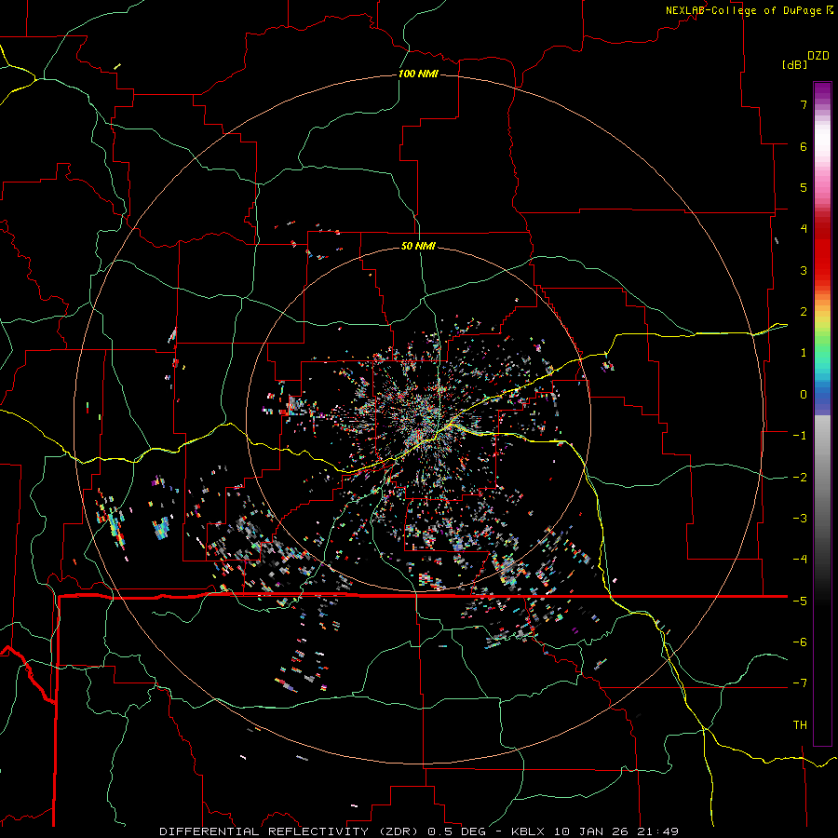This screenshot has height=838, width=838.
Task: Click the 5 value on the color scale
Action: tap(804, 187)
